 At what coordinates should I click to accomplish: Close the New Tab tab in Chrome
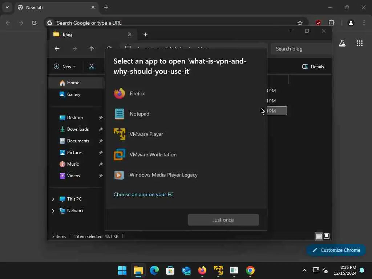pos(93,7)
